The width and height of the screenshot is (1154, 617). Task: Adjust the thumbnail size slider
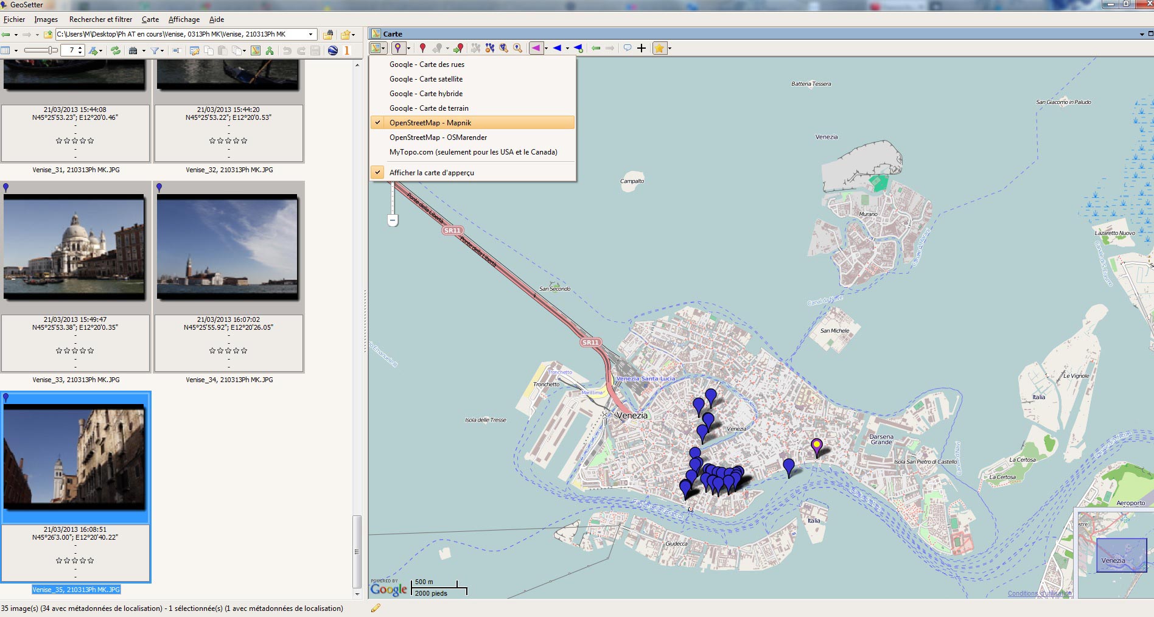point(51,50)
